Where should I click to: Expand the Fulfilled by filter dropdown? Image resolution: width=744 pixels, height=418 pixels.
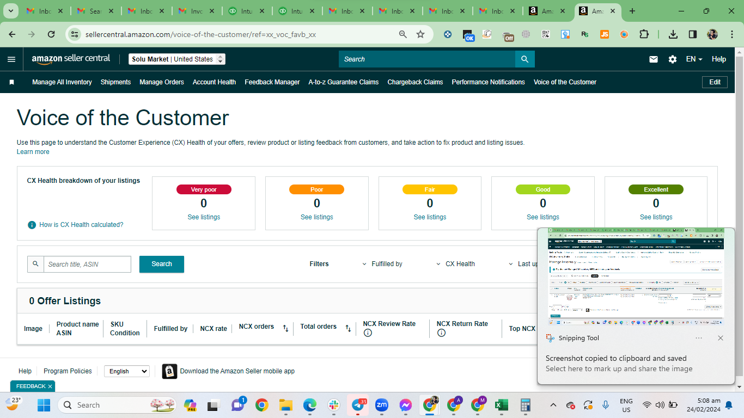click(x=382, y=264)
